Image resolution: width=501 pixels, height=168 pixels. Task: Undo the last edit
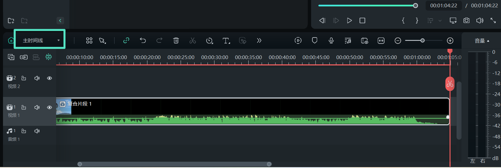143,41
